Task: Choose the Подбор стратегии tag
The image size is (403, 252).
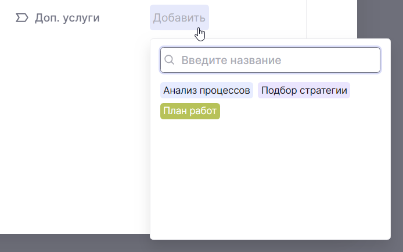Action: (x=304, y=90)
